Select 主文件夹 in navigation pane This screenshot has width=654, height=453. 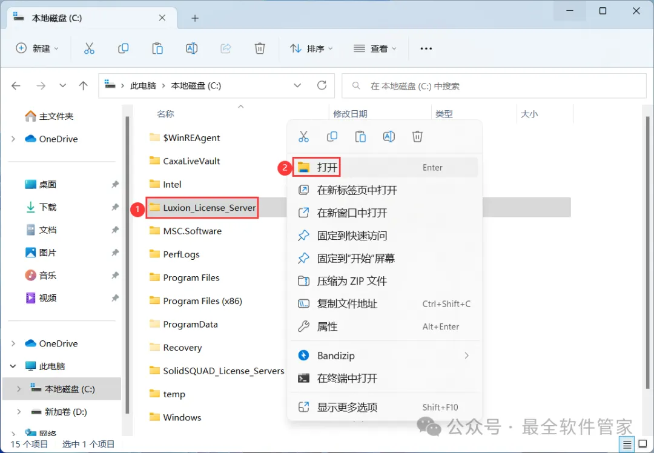click(49, 116)
